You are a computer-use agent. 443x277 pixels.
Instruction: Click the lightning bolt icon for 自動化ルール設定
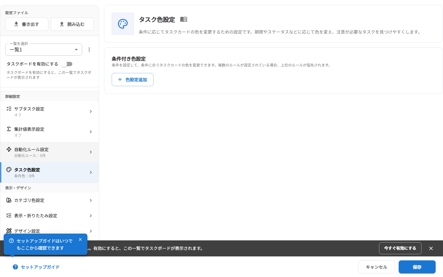coord(9,149)
